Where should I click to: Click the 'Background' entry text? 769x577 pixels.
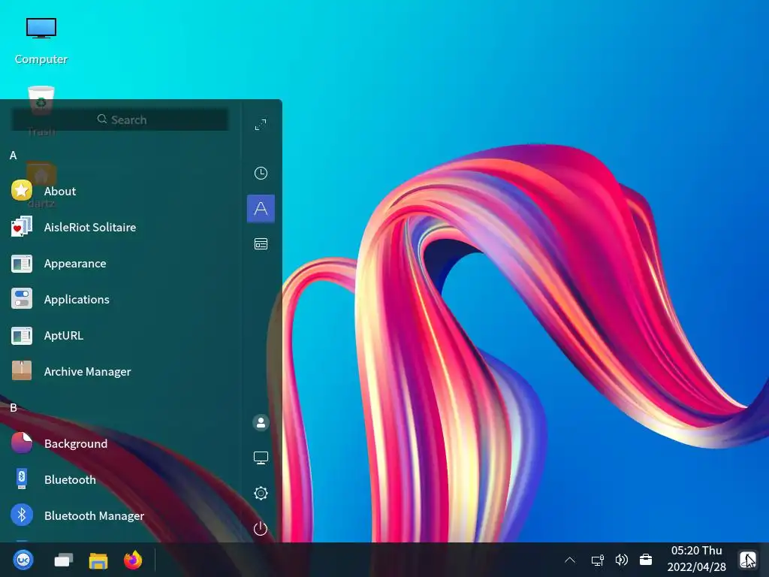click(x=76, y=443)
